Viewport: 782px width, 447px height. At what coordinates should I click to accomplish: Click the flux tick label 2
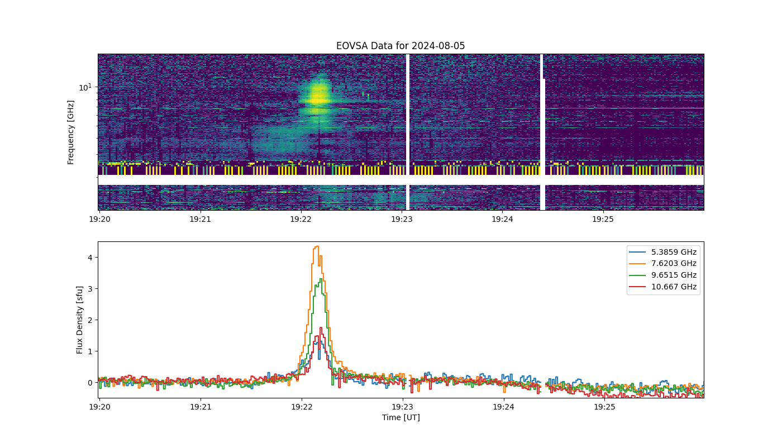[89, 320]
